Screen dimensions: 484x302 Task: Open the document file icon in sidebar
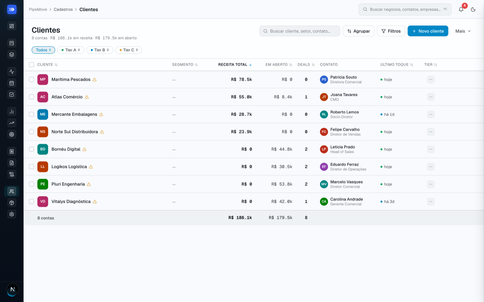coord(12,163)
